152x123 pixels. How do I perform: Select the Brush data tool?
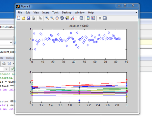coord(72,18)
